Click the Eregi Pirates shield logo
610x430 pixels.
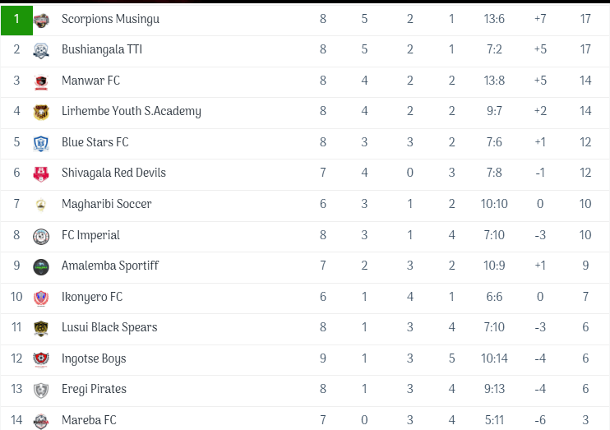(x=41, y=390)
